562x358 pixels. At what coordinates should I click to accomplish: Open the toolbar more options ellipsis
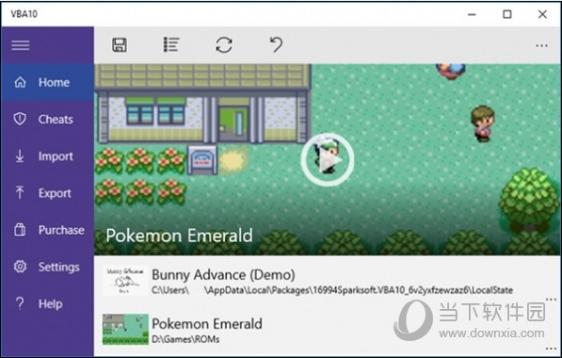(x=541, y=45)
